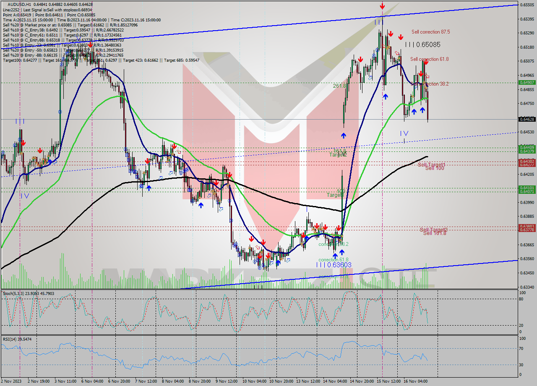Viewport: 537px width, 386px height.
Task: Click the red price tag 0.63803
Action: pyautogui.click(x=527, y=226)
